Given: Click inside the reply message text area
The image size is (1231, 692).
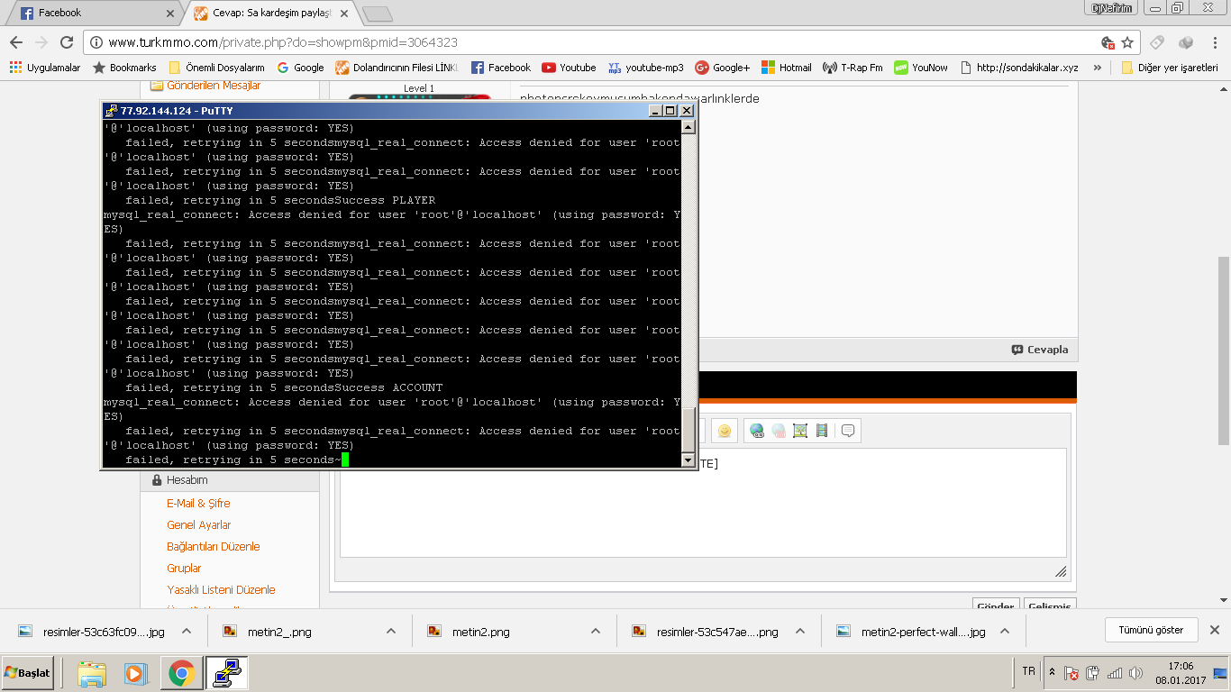Looking at the screenshot, I should point(703,503).
